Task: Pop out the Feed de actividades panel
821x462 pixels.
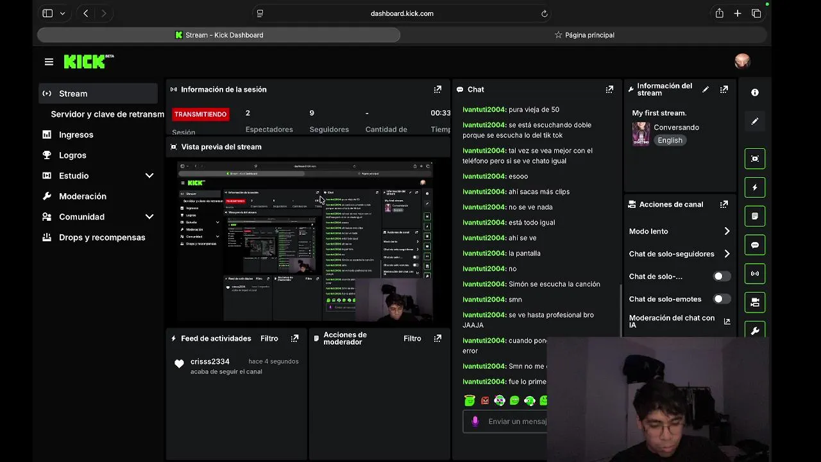Action: tap(294, 339)
